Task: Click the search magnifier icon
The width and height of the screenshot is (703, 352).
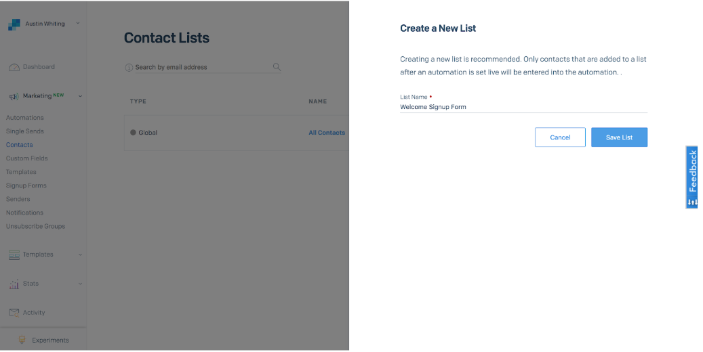Action: coord(277,67)
